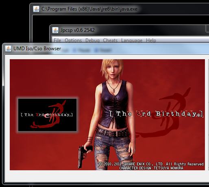
Task: Open the Language menu in Jpcsp window
Action: pyautogui.click(x=132, y=40)
